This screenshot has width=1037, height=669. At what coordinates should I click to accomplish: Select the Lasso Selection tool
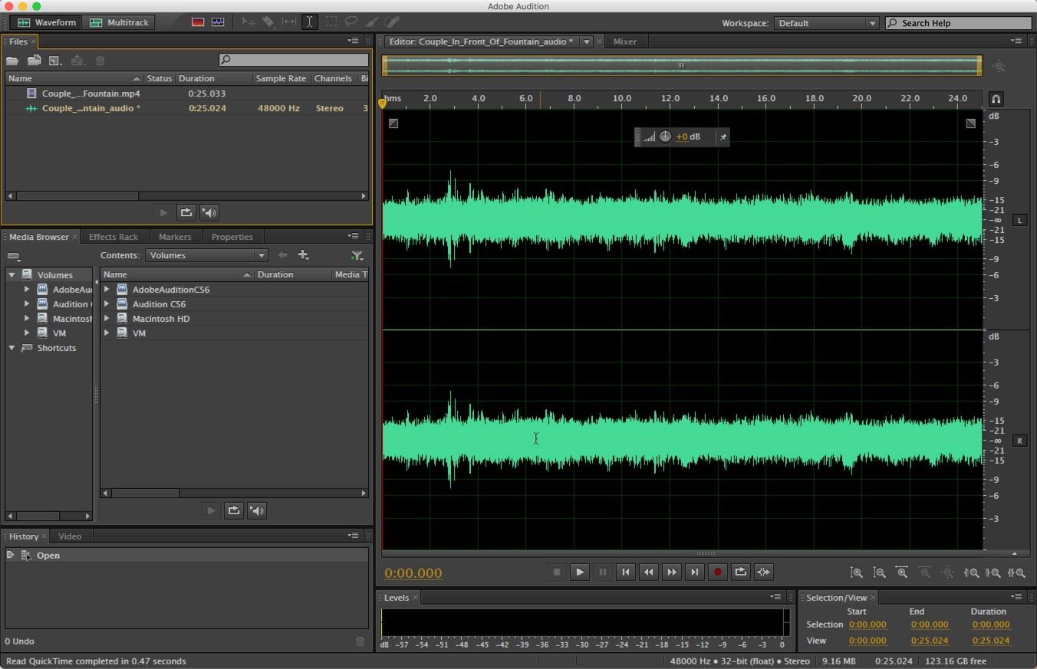tap(351, 22)
